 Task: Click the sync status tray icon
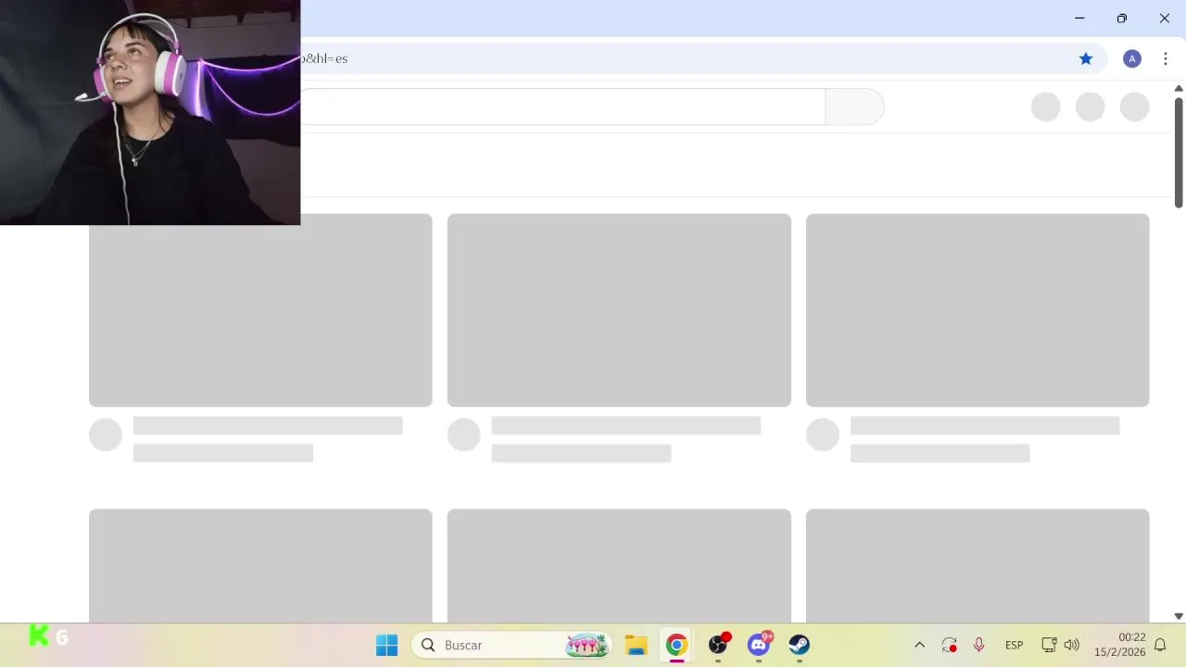[x=949, y=645]
